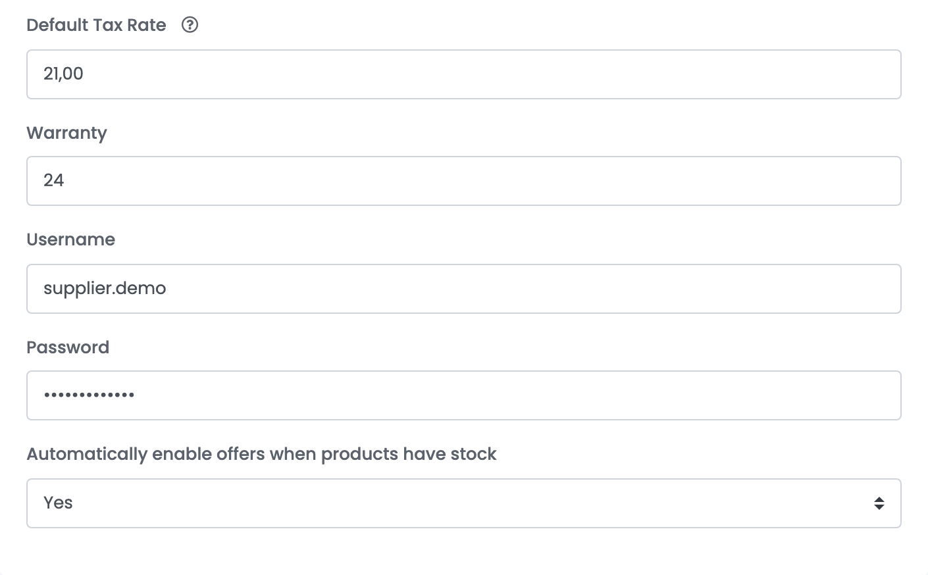Open the Default Tax Rate help icon

(190, 25)
